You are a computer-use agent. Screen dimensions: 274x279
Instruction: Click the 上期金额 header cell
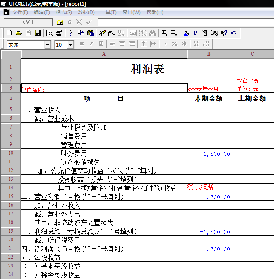pyautogui.click(x=252, y=99)
